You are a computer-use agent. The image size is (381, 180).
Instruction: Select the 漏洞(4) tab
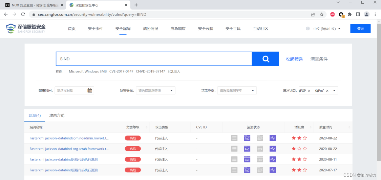35,116
